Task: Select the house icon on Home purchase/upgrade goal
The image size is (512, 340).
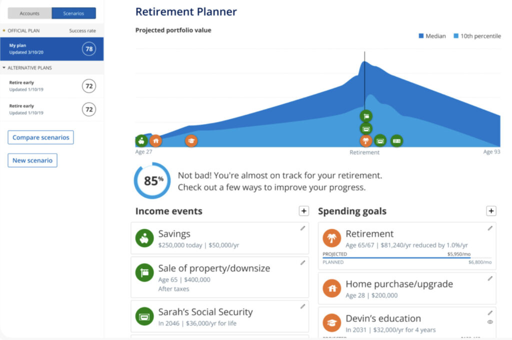Action: (x=331, y=288)
